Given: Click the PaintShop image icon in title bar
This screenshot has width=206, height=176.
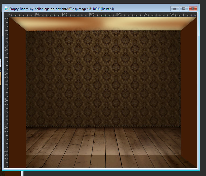Looking at the screenshot, I should tap(6, 9).
